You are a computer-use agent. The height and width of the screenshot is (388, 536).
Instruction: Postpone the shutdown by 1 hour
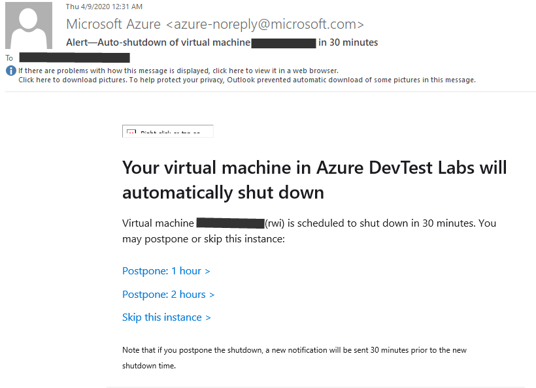(166, 271)
